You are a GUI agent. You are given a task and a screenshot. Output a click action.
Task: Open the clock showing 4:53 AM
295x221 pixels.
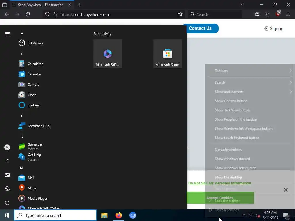click(x=270, y=215)
